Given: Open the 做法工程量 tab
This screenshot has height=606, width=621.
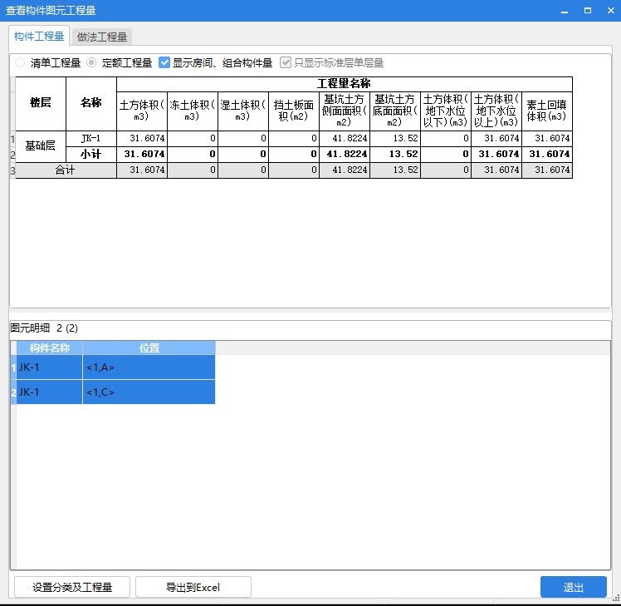Looking at the screenshot, I should coord(102,37).
